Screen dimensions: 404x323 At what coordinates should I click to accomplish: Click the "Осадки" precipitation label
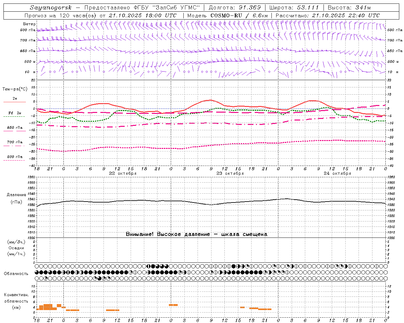tap(16, 248)
